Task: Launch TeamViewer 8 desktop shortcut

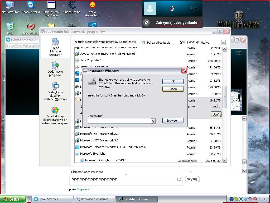Action: point(31,7)
